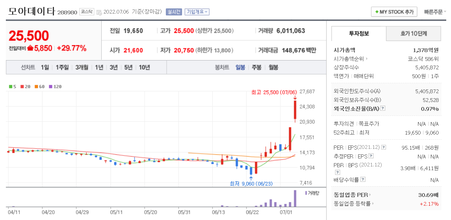Click the 07/06 red candlestick
The width and height of the screenshot is (451, 220).
(x=295, y=110)
